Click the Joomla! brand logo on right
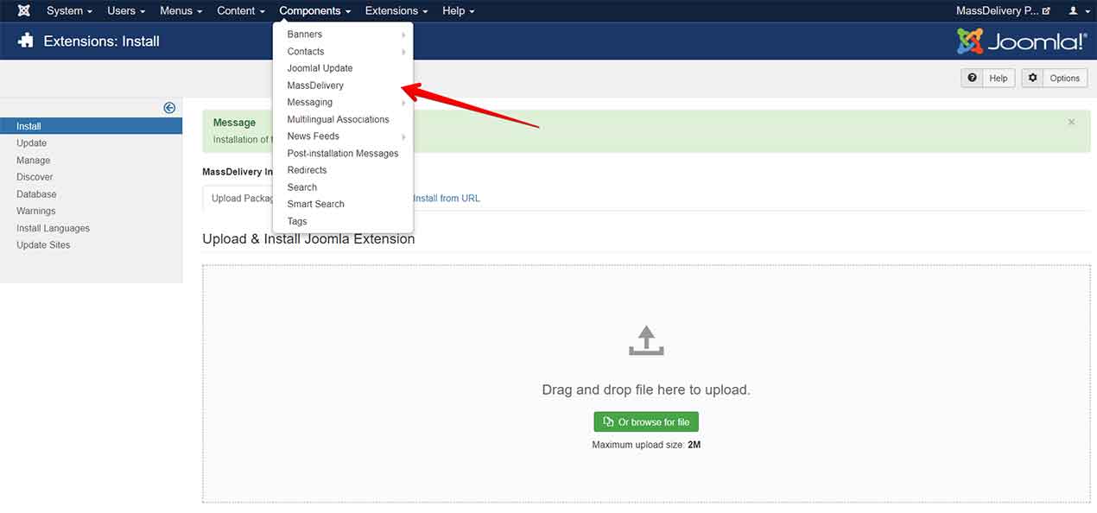 point(1021,41)
